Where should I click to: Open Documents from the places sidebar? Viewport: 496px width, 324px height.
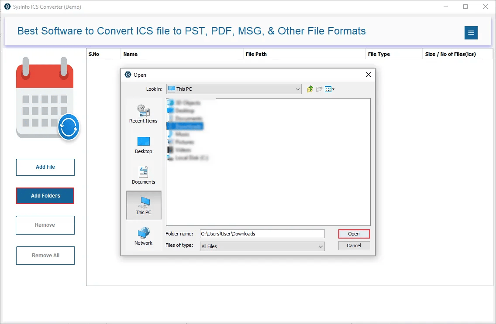coord(143,175)
